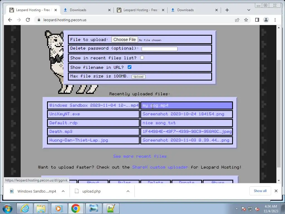Open the nice song.txt link
Viewport: 285px width, 214px height.
point(186,123)
